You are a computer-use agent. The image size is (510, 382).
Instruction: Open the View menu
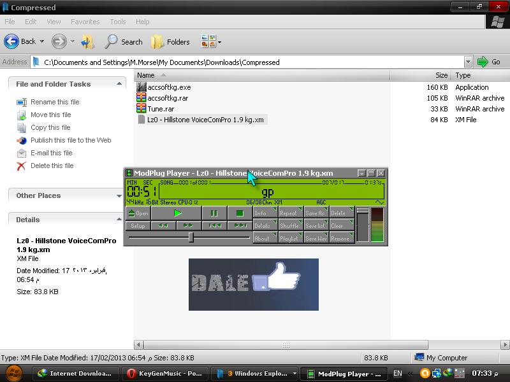[54, 22]
